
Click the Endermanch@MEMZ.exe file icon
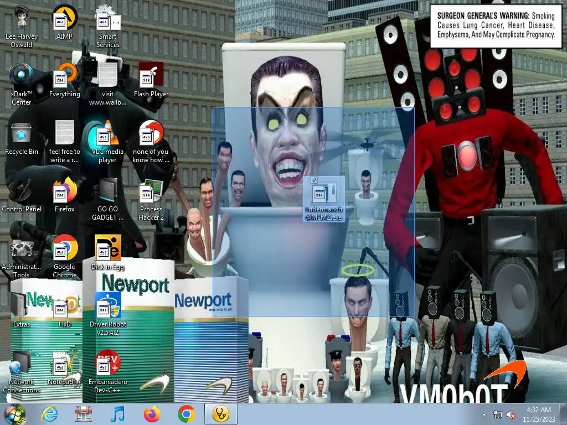[323, 199]
